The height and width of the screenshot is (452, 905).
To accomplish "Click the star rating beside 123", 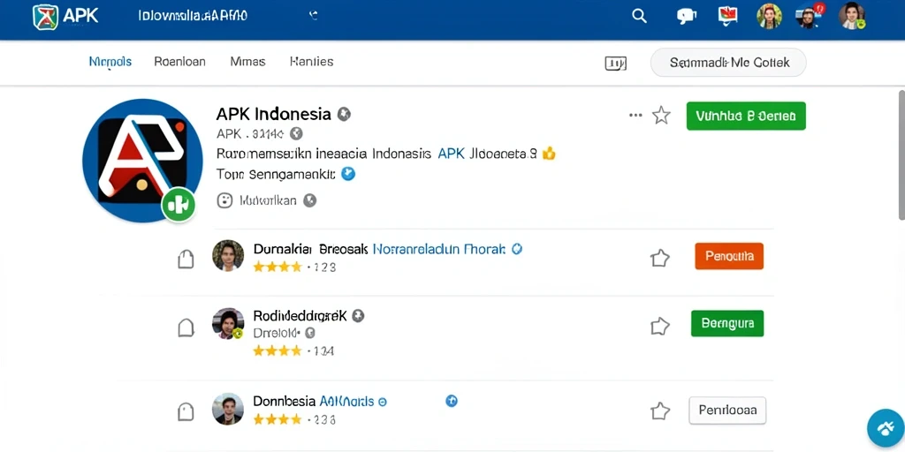I will (277, 267).
